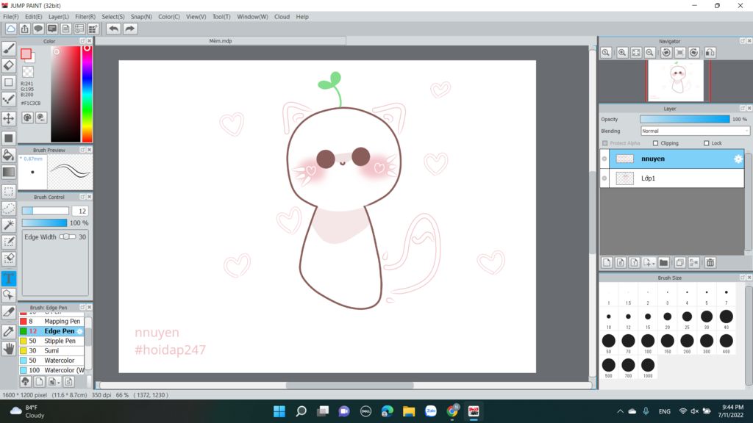Pick the Magic Wand tool

pos(9,225)
